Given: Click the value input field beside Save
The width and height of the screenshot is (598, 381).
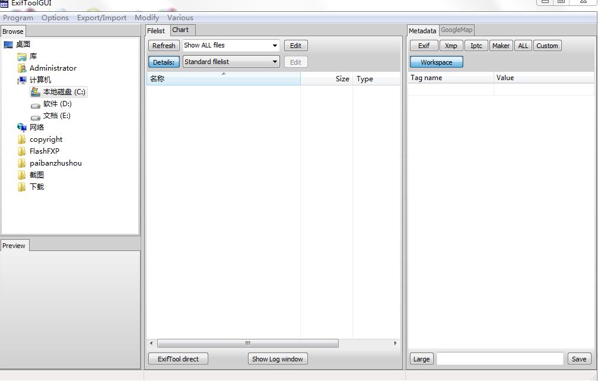Looking at the screenshot, I should pyautogui.click(x=500, y=358).
